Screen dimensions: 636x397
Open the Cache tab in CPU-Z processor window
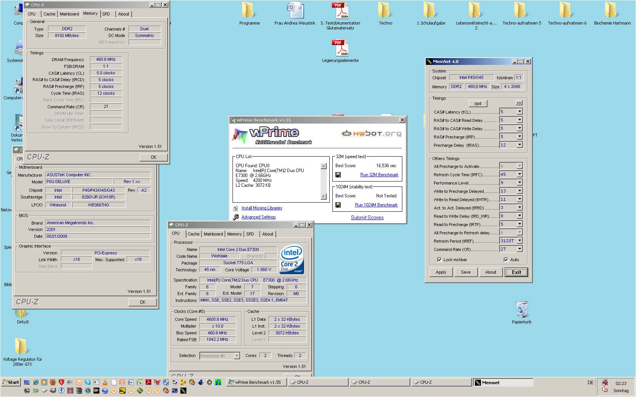193,234
